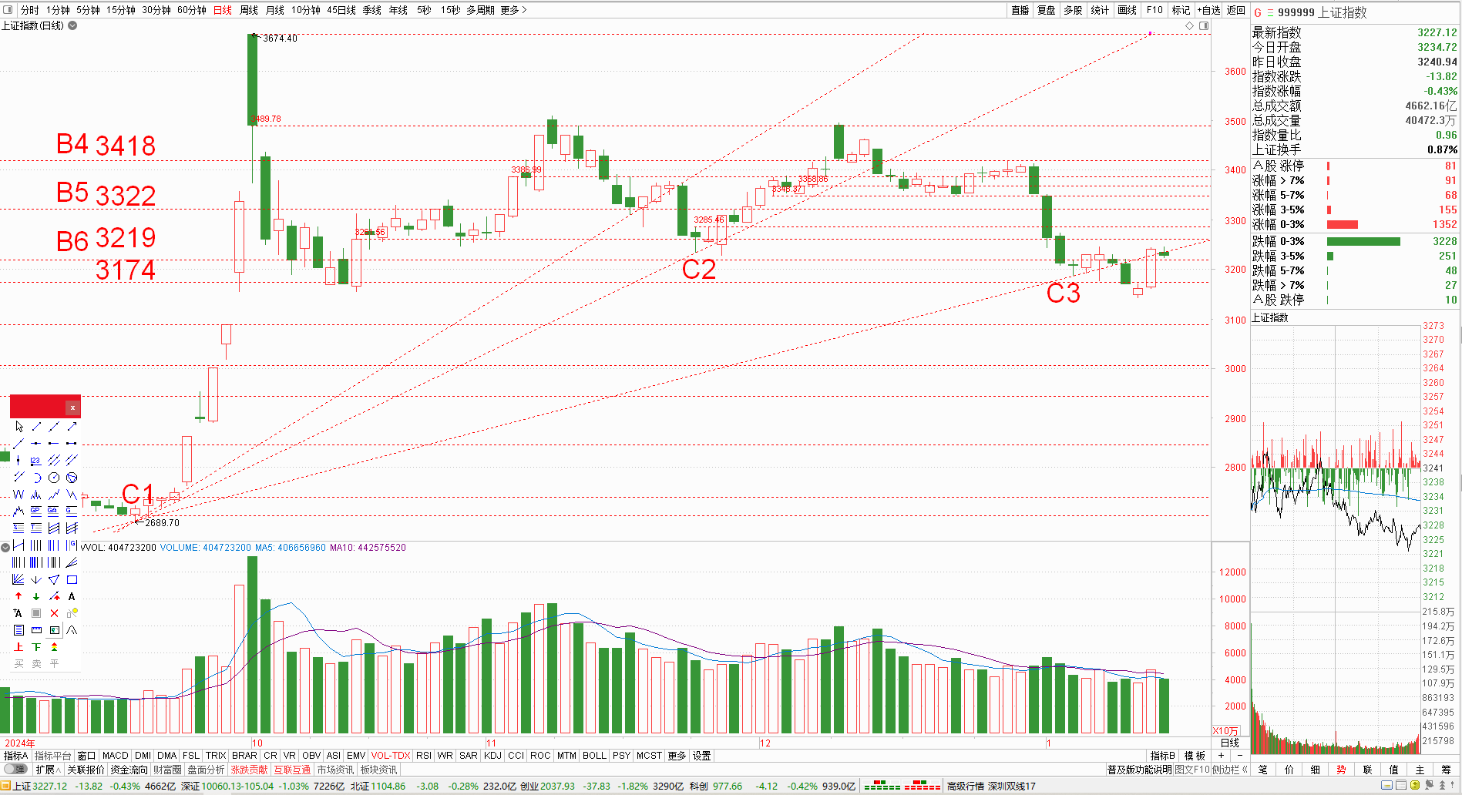1462x795 pixels.
Task: Toggle the diamond marker icon above chart
Action: click(x=1190, y=26)
